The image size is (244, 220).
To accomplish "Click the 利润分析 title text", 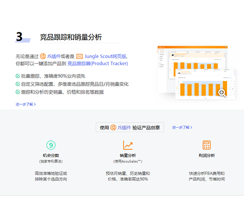I will tap(207, 156).
